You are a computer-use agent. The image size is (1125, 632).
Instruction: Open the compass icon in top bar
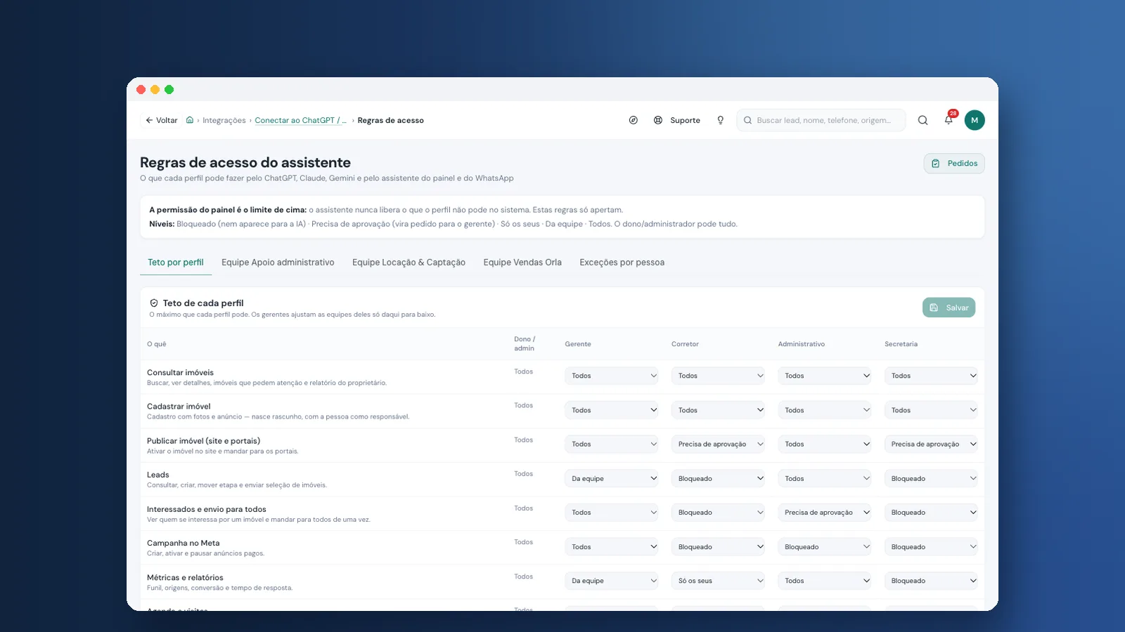(x=634, y=120)
